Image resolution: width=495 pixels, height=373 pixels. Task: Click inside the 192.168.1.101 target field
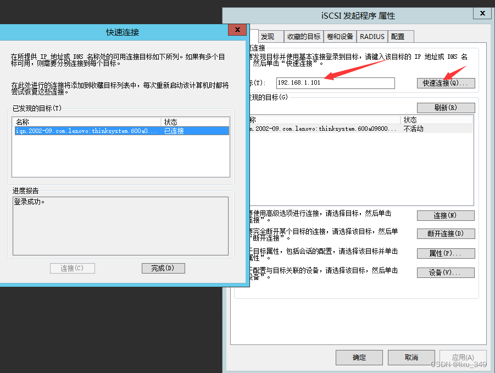pos(335,83)
